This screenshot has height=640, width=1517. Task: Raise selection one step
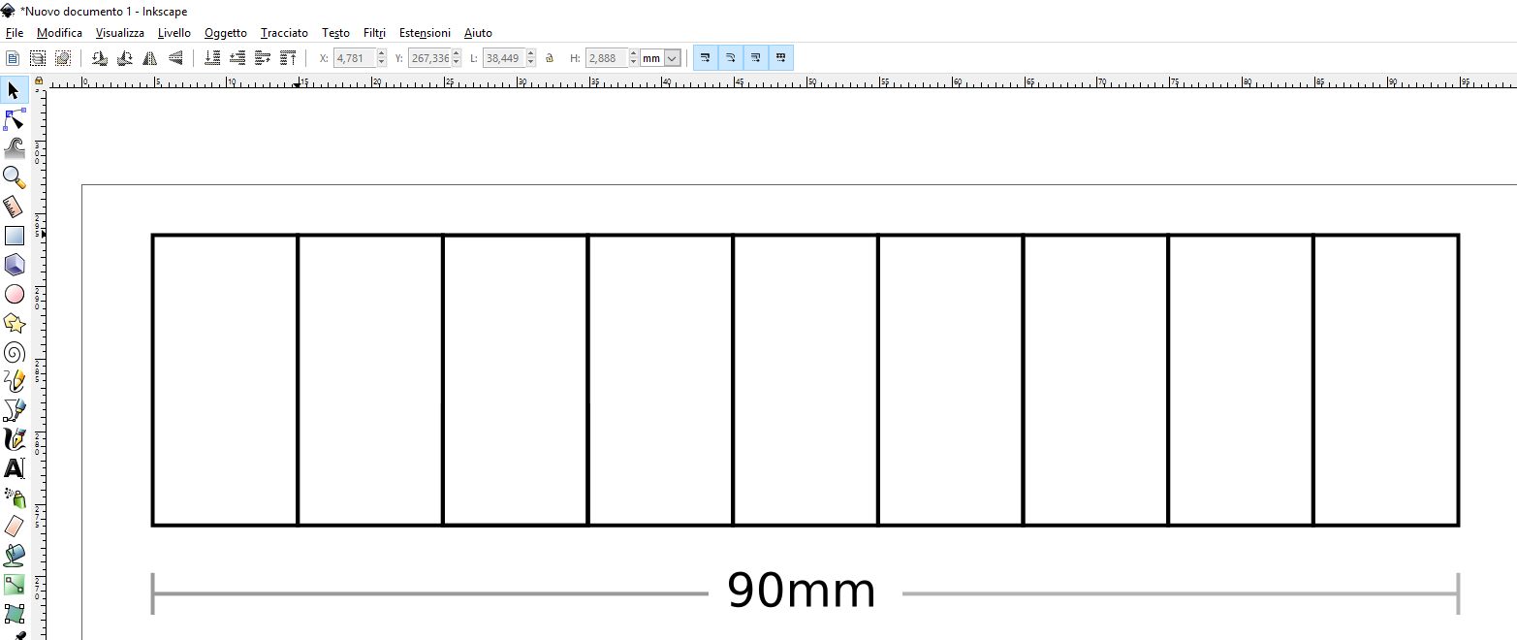pyautogui.click(x=263, y=58)
